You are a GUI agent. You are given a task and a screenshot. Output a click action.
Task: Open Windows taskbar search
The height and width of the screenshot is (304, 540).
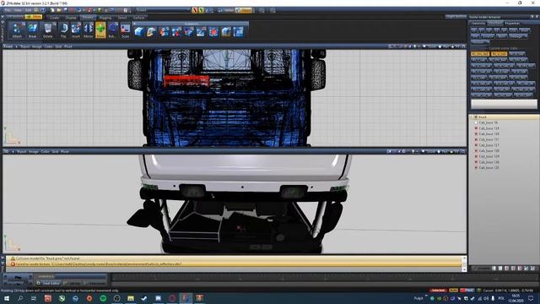[x=20, y=298]
